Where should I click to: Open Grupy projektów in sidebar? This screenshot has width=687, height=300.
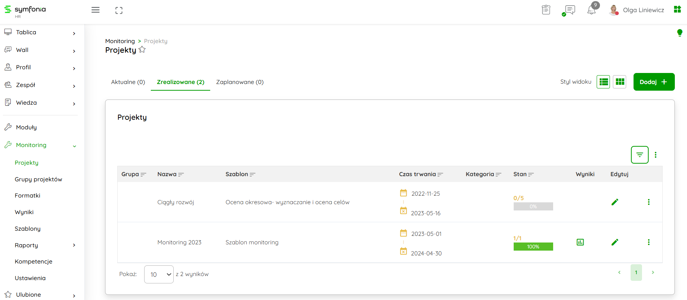pyautogui.click(x=38, y=179)
